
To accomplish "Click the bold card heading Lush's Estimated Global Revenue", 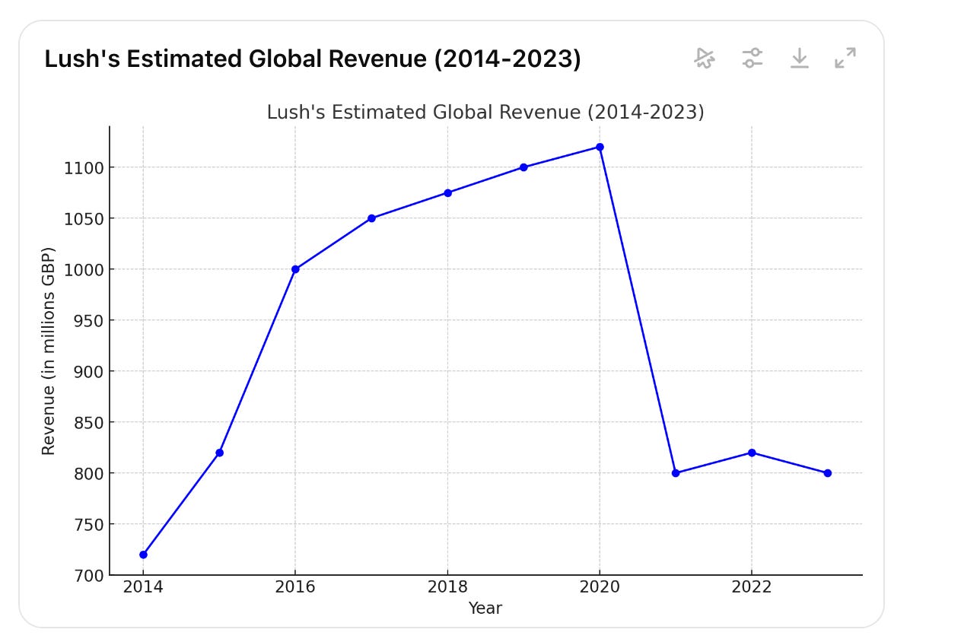I will (x=313, y=59).
